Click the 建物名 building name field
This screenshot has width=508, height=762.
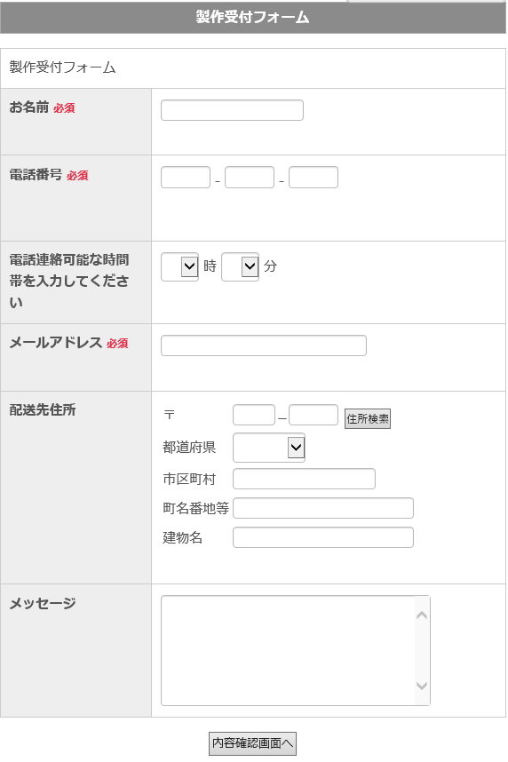tap(323, 537)
